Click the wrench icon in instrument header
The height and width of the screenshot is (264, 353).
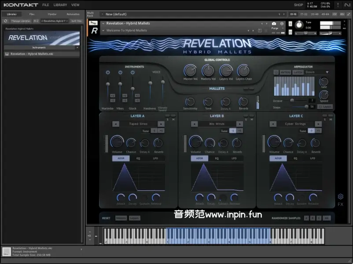92,23
